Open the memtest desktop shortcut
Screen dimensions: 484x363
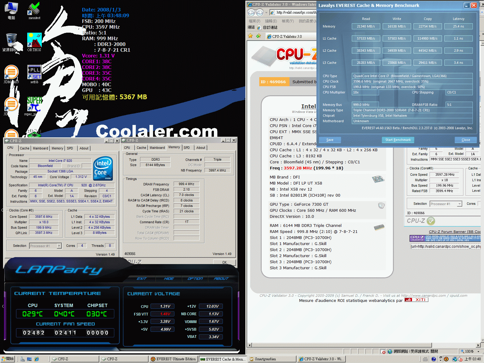tap(34, 11)
